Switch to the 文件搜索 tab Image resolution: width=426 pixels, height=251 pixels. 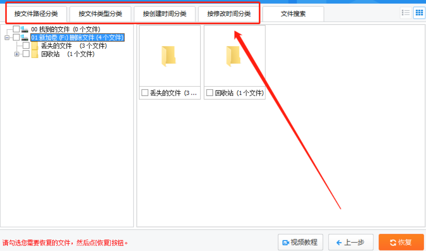[x=293, y=14]
